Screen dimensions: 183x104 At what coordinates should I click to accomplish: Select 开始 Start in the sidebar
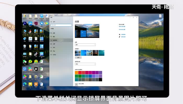point(61,51)
